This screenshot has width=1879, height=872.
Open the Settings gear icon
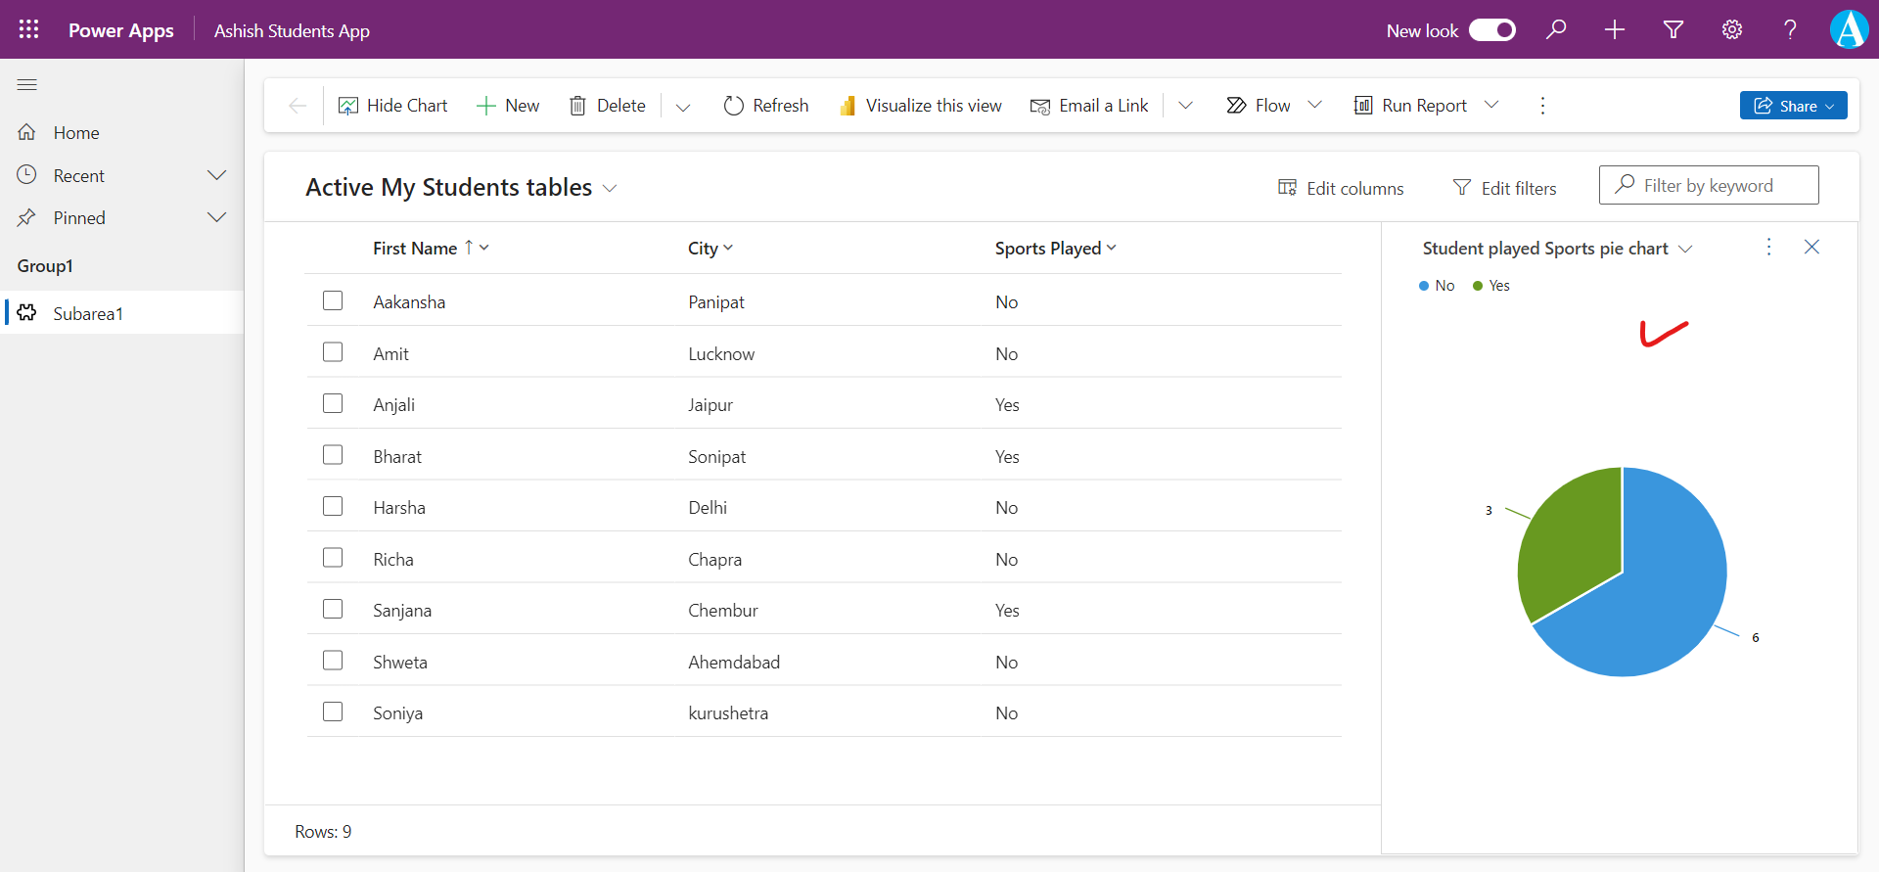coord(1732,29)
